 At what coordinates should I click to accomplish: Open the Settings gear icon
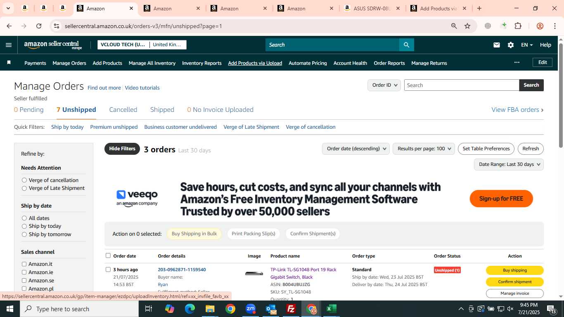click(511, 45)
